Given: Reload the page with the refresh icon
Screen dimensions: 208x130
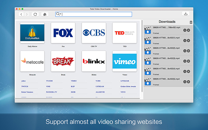Looking at the screenshot, I should [x=35, y=14].
